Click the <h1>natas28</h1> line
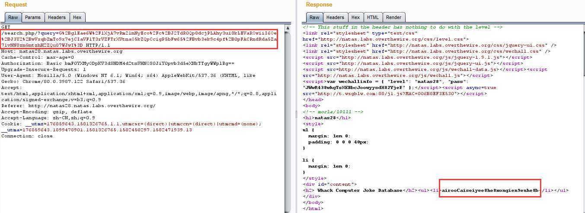This screenshot has width=585, height=213. [326, 118]
